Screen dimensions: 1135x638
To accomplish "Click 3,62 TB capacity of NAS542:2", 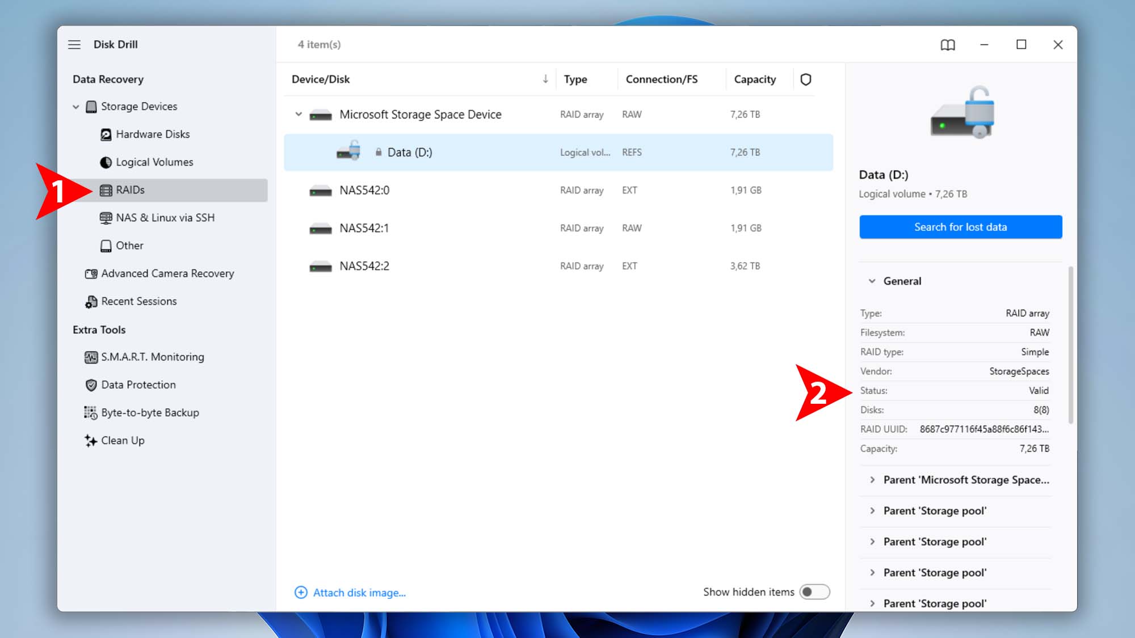I will pyautogui.click(x=745, y=266).
